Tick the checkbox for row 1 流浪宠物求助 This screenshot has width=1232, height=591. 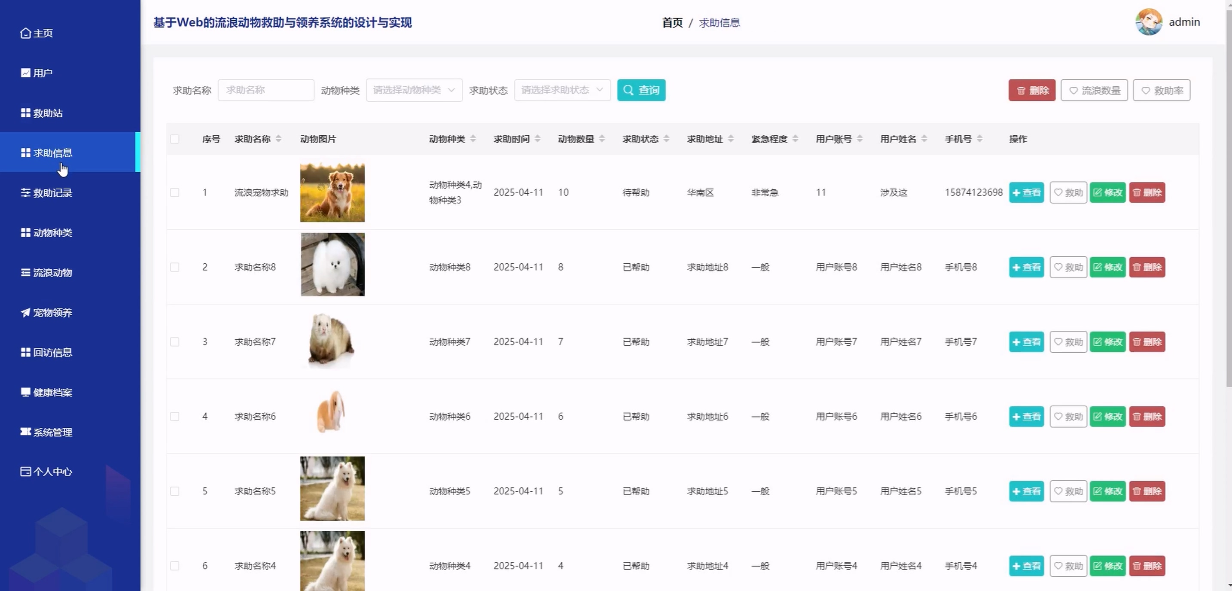174,192
